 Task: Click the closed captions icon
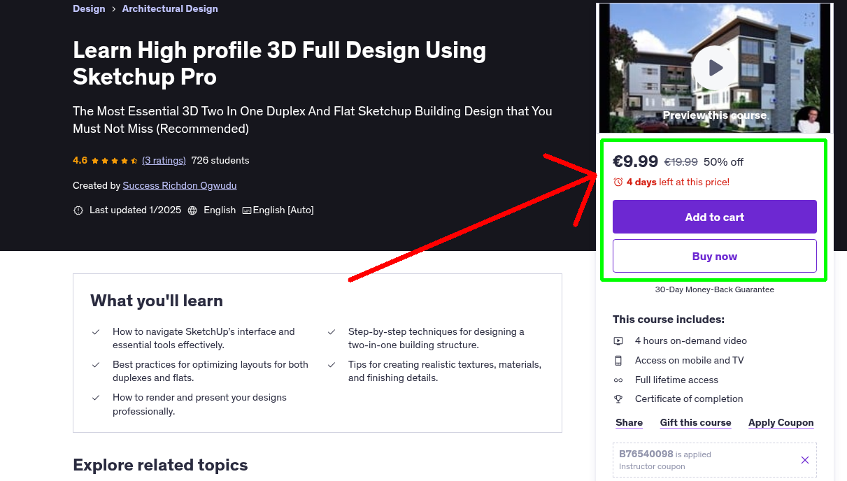click(x=246, y=210)
